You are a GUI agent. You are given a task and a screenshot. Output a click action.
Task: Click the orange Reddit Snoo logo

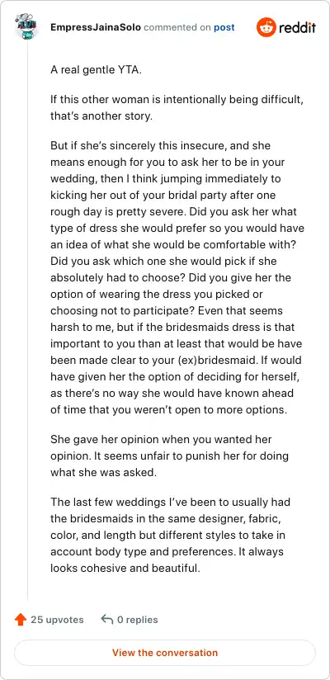pyautogui.click(x=266, y=27)
